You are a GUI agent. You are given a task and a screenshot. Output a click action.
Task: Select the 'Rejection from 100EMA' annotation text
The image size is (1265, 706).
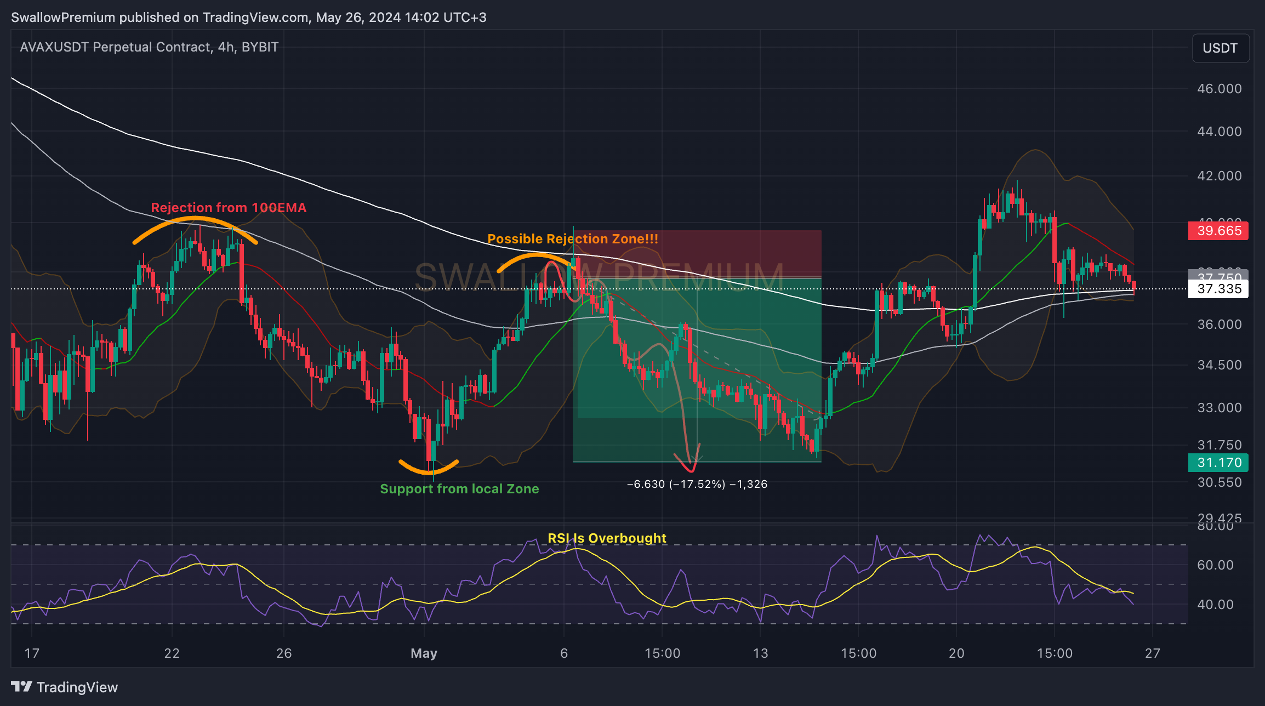click(229, 208)
